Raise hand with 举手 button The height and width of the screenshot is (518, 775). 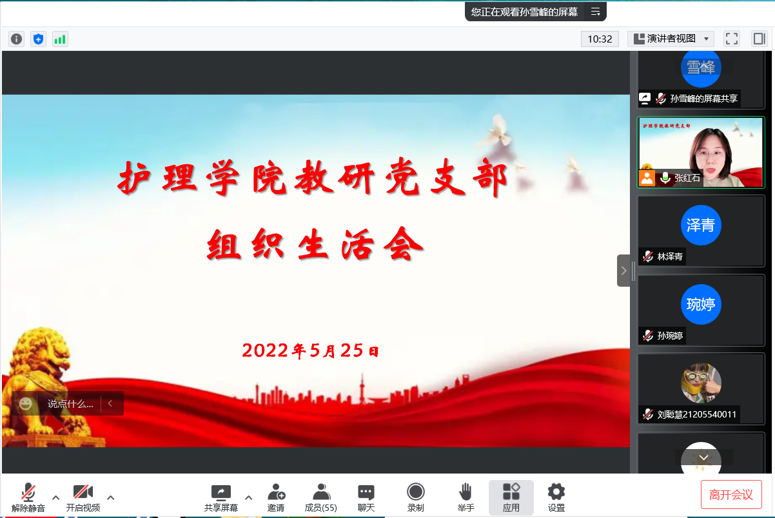click(466, 497)
